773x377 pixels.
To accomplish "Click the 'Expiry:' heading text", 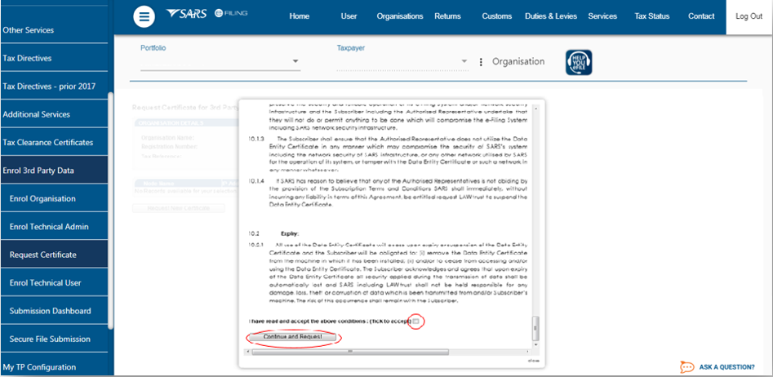I will [x=290, y=233].
